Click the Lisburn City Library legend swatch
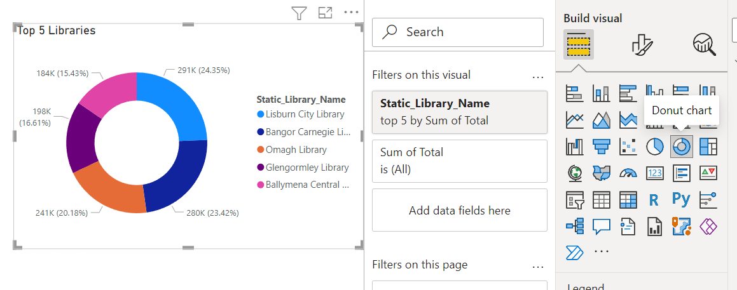 click(x=260, y=115)
